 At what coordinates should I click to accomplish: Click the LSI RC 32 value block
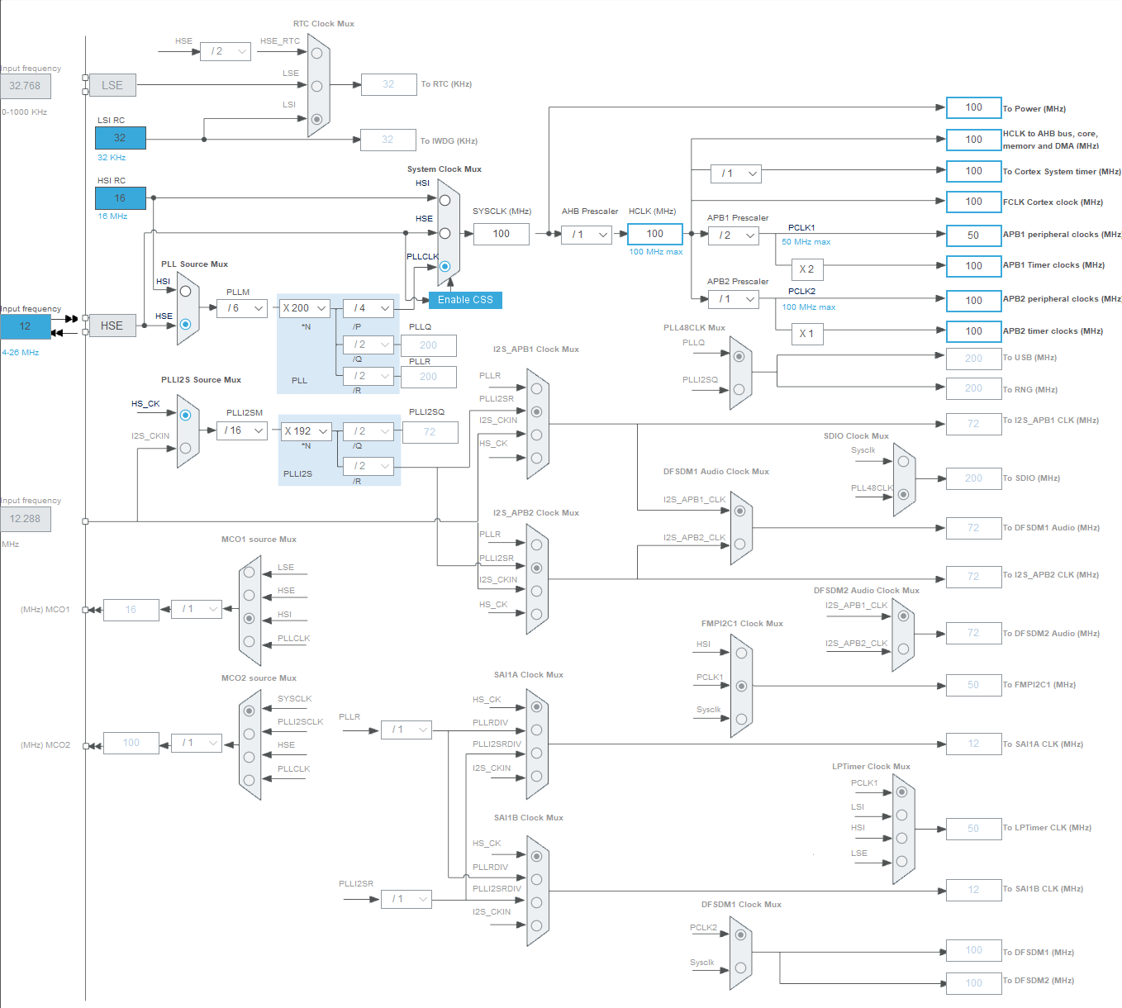(121, 138)
